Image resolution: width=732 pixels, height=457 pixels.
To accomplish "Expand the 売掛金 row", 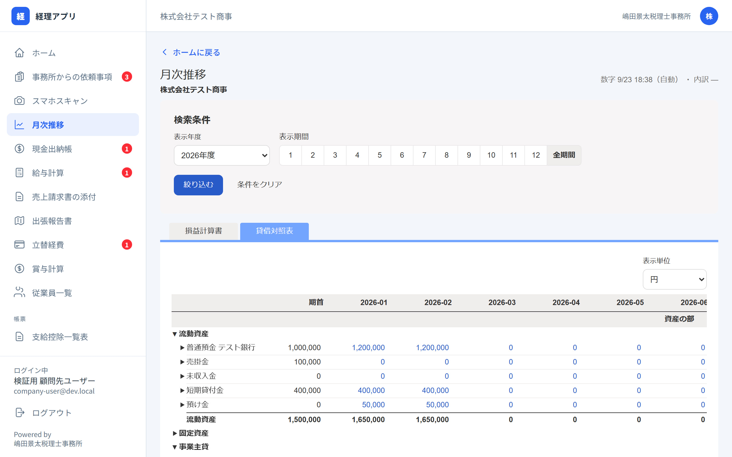I will coord(182,362).
